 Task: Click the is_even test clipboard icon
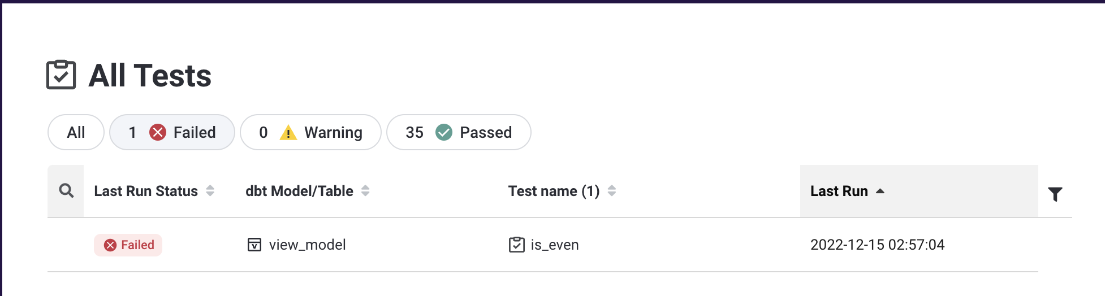(516, 245)
